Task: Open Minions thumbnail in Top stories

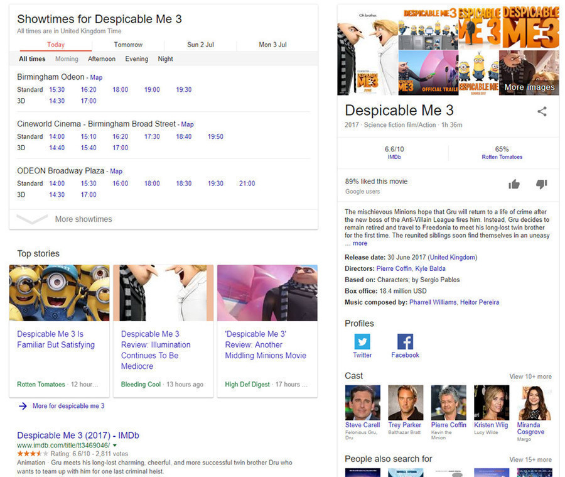Action: pyautogui.click(x=59, y=293)
